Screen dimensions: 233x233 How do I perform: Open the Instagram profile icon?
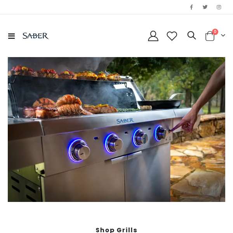tap(219, 7)
